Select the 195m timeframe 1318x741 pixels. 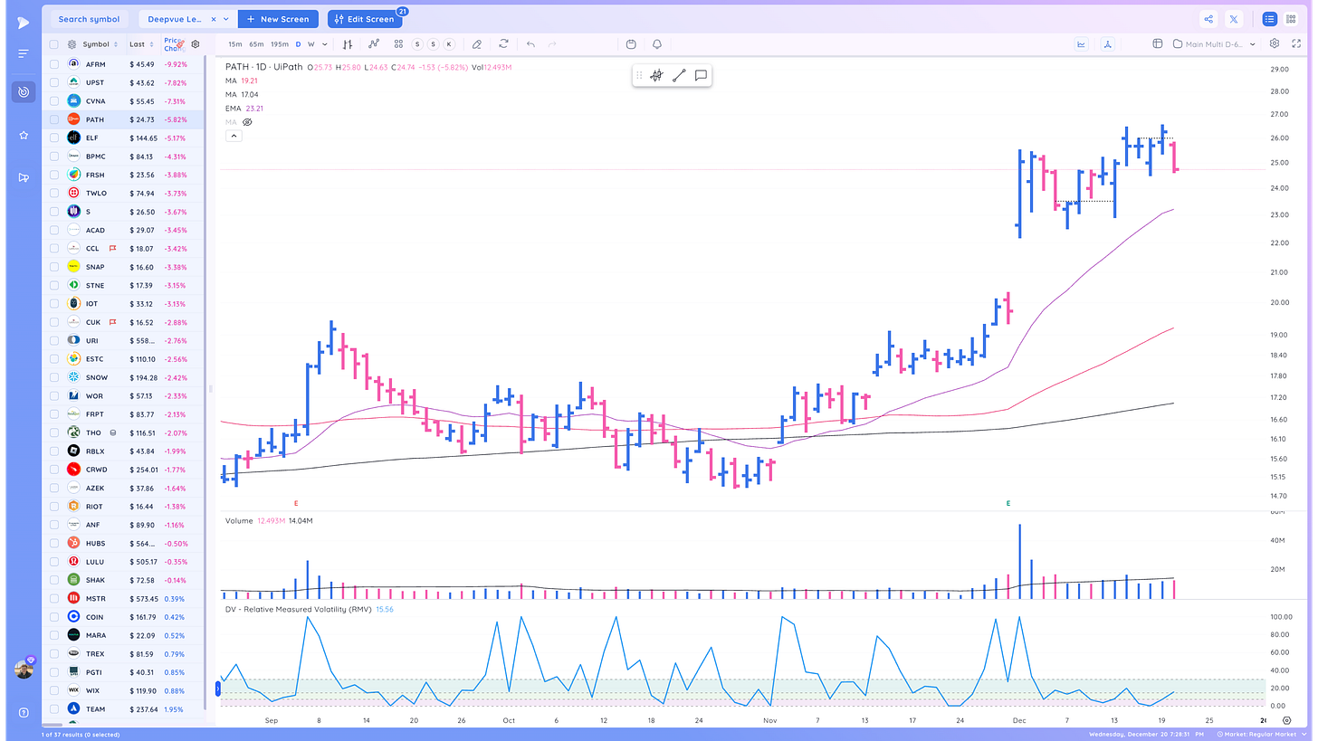[280, 43]
